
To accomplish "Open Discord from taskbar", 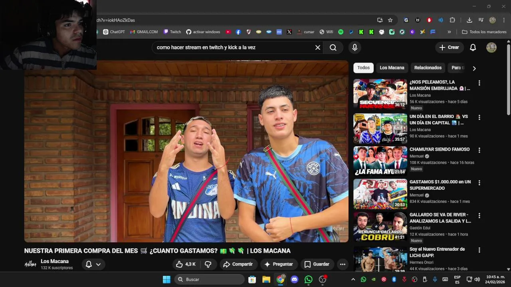I will [x=294, y=279].
